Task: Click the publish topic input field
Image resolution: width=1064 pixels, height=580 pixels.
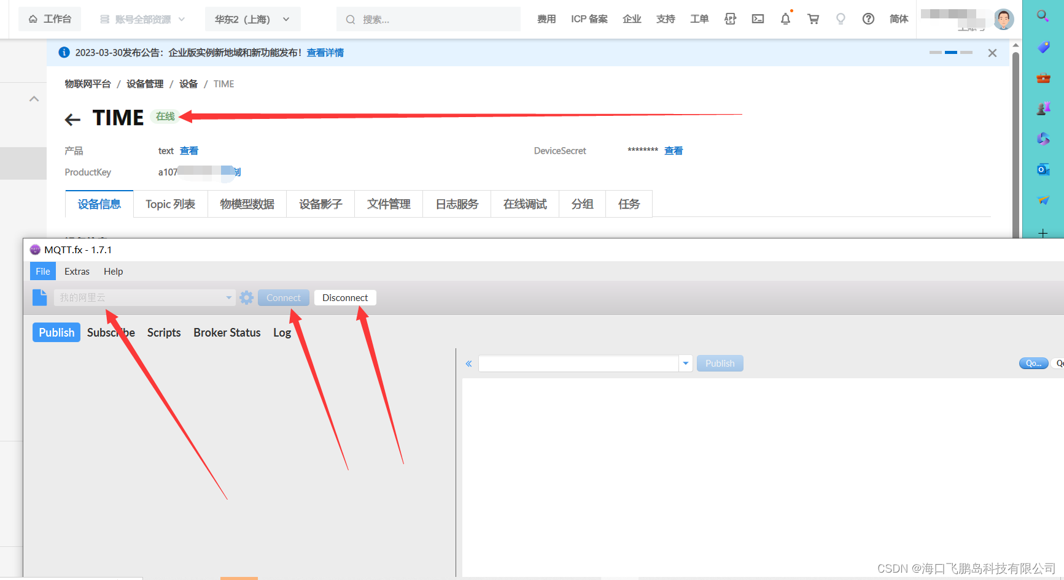Action: (x=578, y=364)
